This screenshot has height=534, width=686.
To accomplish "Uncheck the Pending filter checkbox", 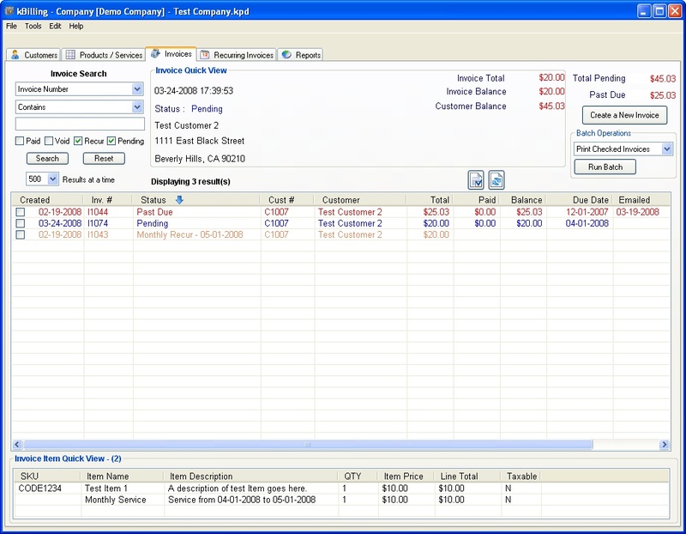I will [x=111, y=141].
